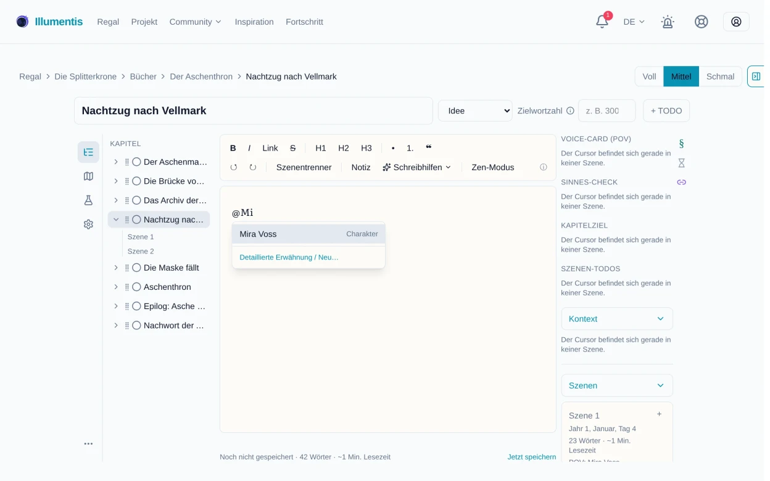Image resolution: width=770 pixels, height=481 pixels.
Task: Open the DE language dropdown
Action: (x=634, y=22)
